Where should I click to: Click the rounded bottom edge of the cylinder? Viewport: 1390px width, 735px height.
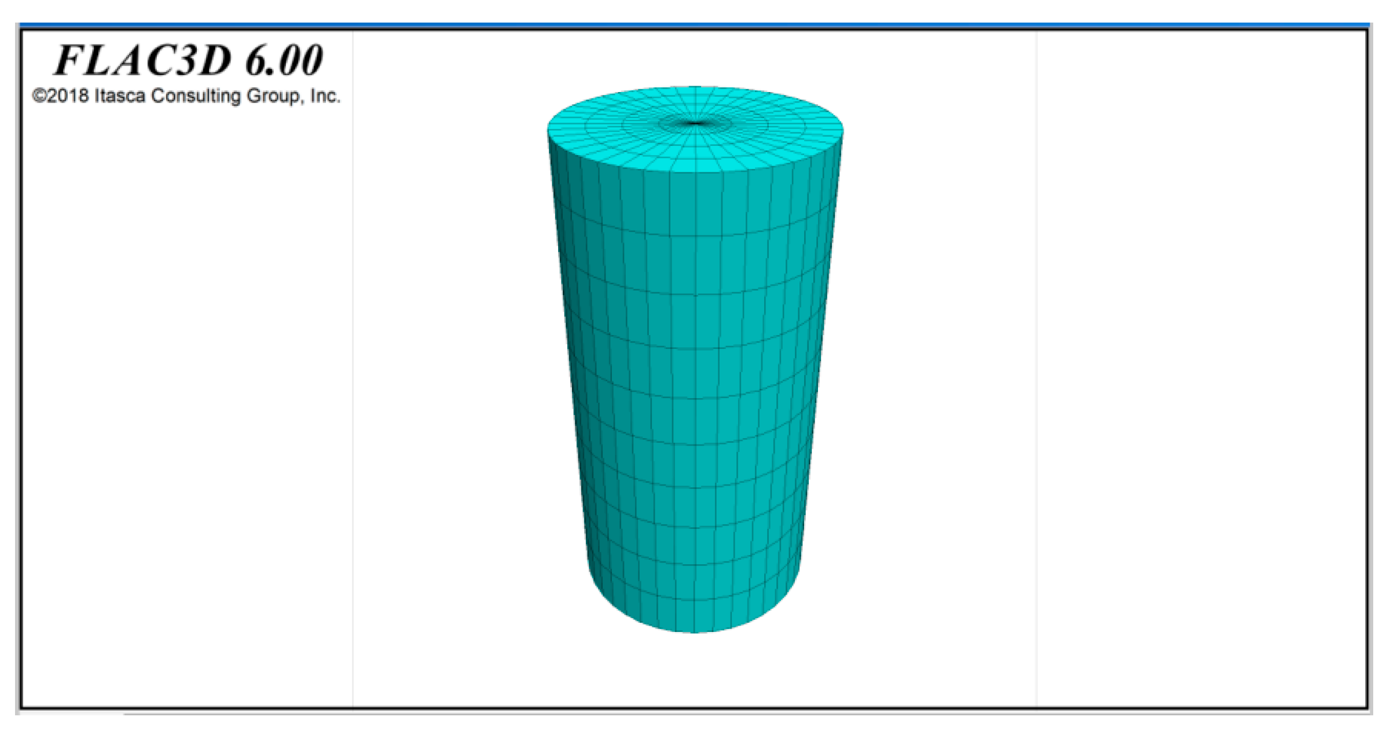pos(695,631)
